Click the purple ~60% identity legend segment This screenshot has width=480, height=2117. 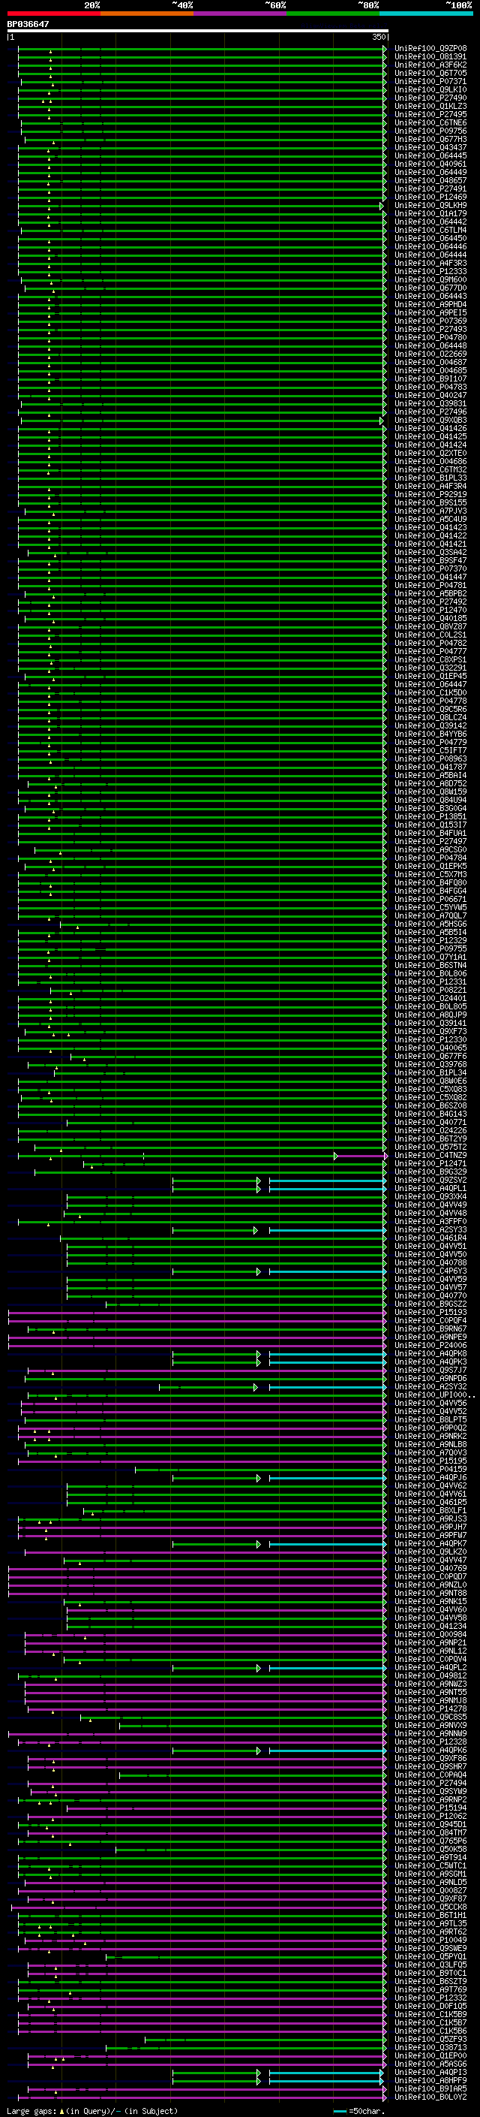click(241, 14)
